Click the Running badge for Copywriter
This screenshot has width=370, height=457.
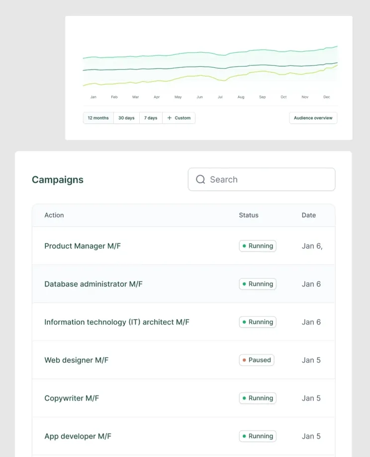[258, 398]
